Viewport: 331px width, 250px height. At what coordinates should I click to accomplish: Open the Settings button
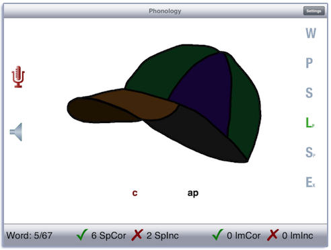(314, 11)
